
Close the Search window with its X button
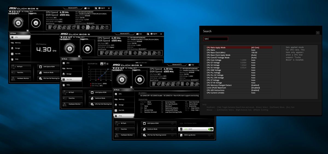(x=318, y=33)
